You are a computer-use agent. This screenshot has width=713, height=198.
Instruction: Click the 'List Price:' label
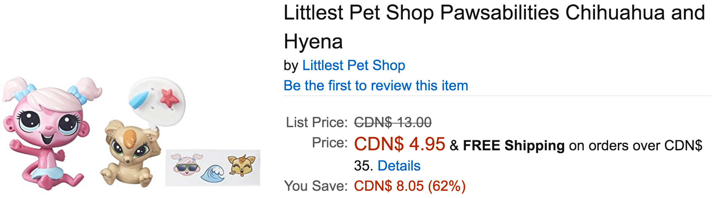tap(317, 122)
